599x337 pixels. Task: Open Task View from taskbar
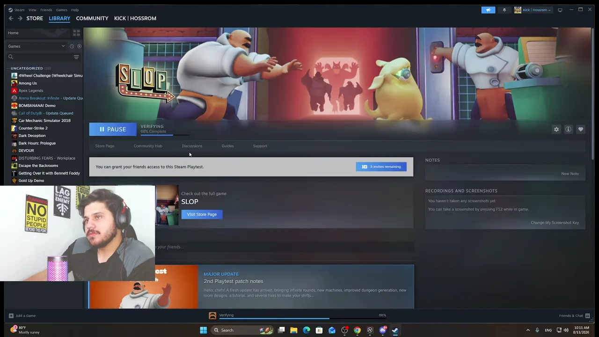(281, 330)
